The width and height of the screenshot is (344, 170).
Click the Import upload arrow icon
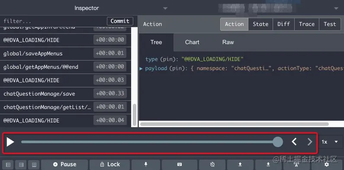pyautogui.click(x=240, y=164)
